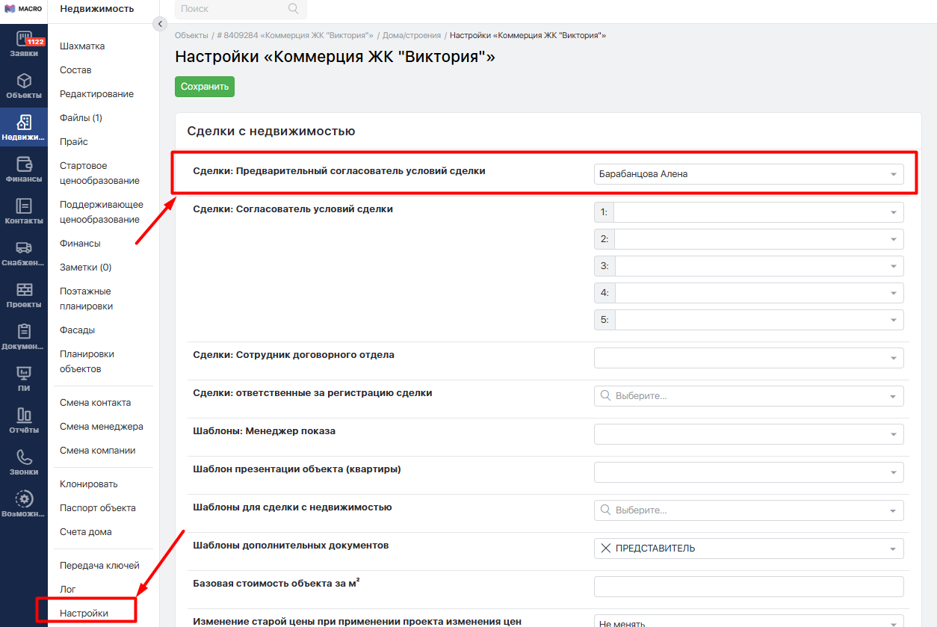The width and height of the screenshot is (937, 627).
Task: Open the Отчёты chart icon
Action: (x=24, y=415)
